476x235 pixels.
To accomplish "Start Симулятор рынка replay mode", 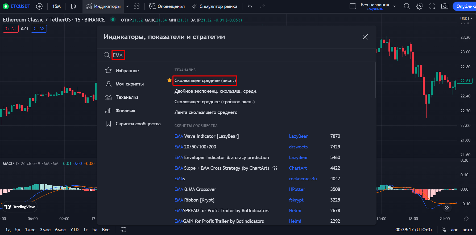I will coord(215,6).
